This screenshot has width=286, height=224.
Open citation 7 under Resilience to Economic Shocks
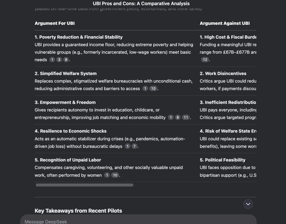135,146
